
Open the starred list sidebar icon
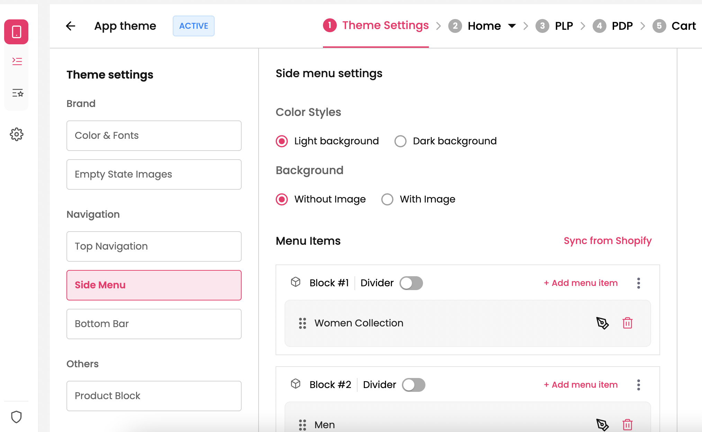coord(17,93)
